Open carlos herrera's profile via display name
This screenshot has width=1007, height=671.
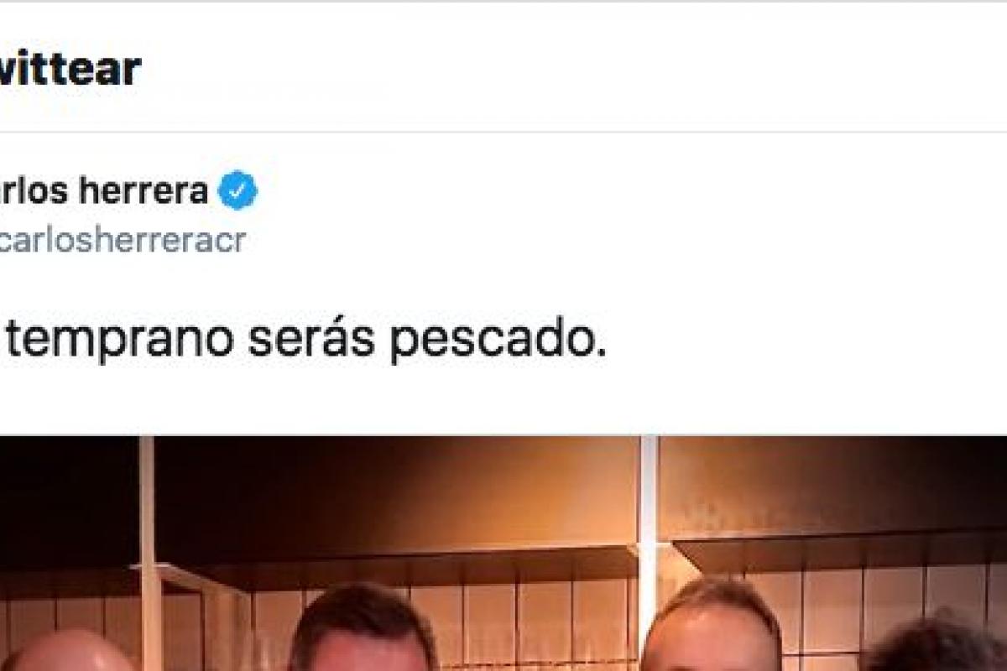(104, 191)
